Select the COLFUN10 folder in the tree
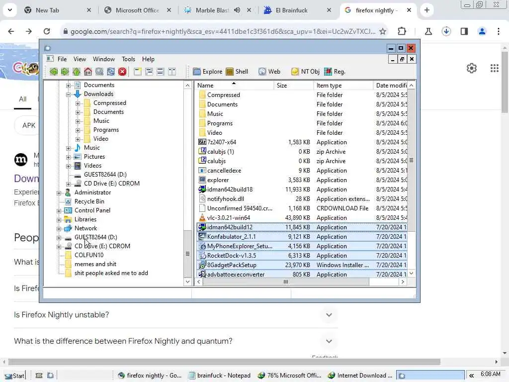The image size is (509, 382). (89, 255)
